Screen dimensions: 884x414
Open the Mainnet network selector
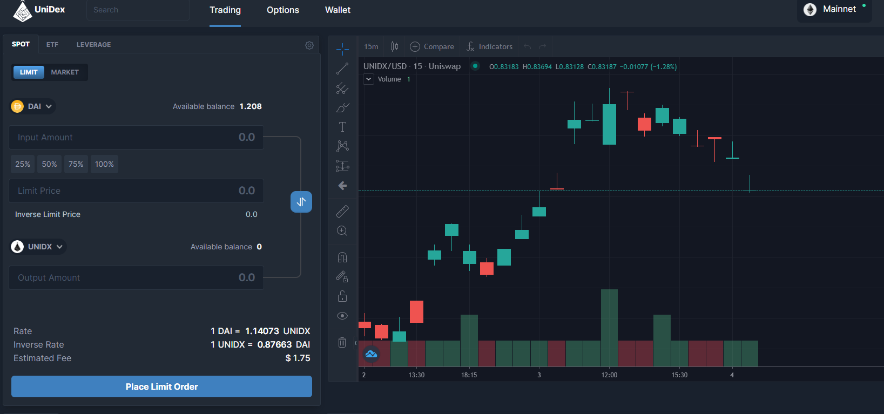[834, 10]
